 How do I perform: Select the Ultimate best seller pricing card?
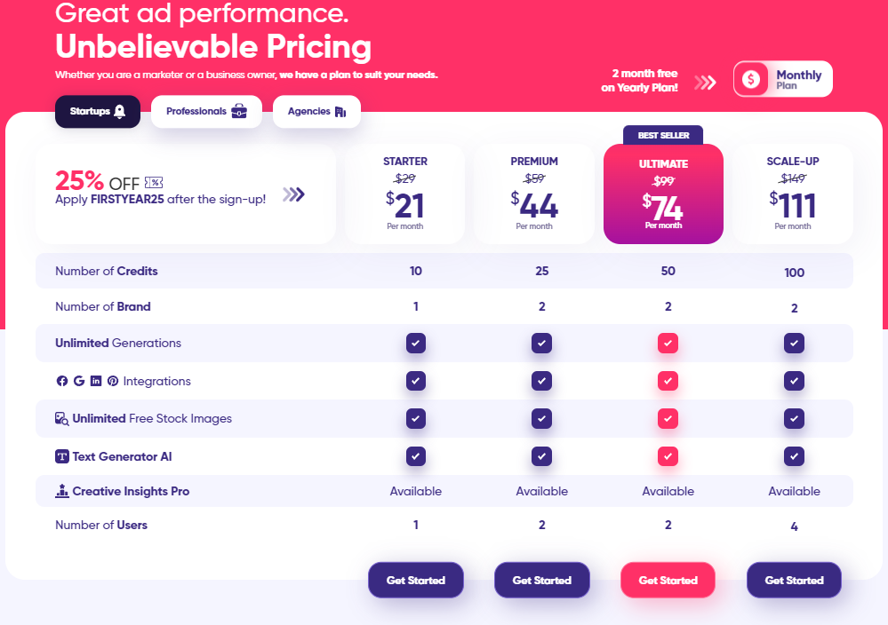[663, 194]
